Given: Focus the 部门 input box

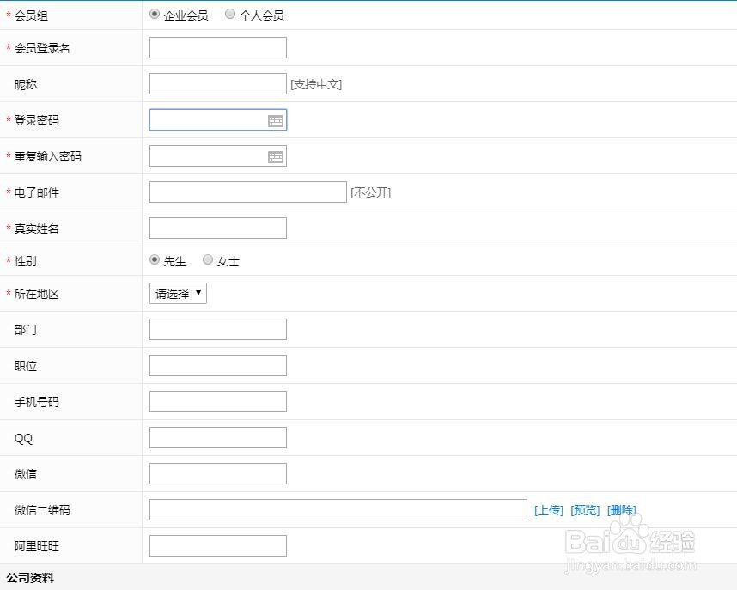Looking at the screenshot, I should point(217,330).
